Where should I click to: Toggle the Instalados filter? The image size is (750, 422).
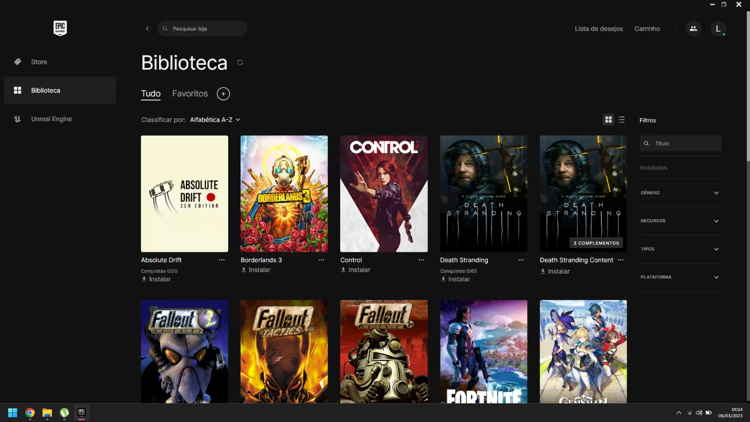coord(654,168)
